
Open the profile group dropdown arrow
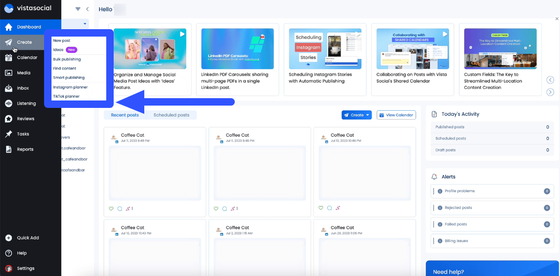(x=85, y=24)
